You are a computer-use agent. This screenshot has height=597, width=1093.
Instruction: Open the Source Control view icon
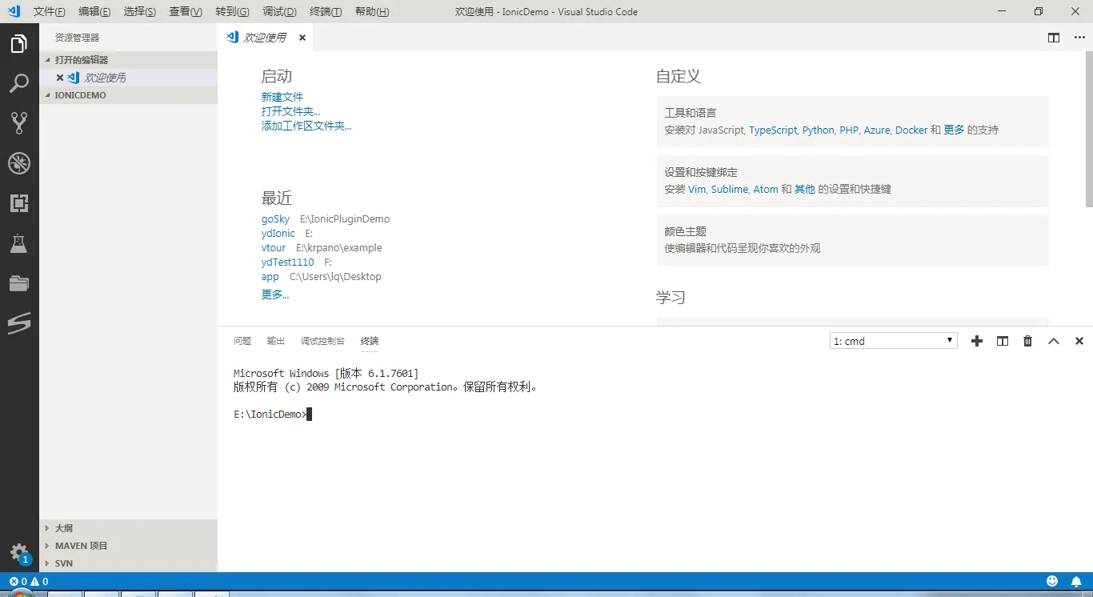point(19,122)
